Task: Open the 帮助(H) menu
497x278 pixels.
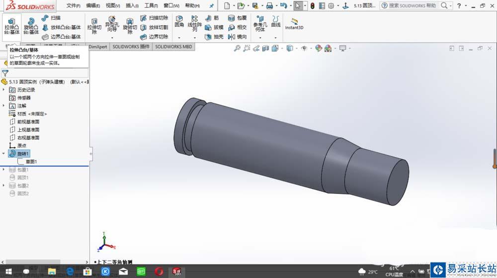Action: 192,5
